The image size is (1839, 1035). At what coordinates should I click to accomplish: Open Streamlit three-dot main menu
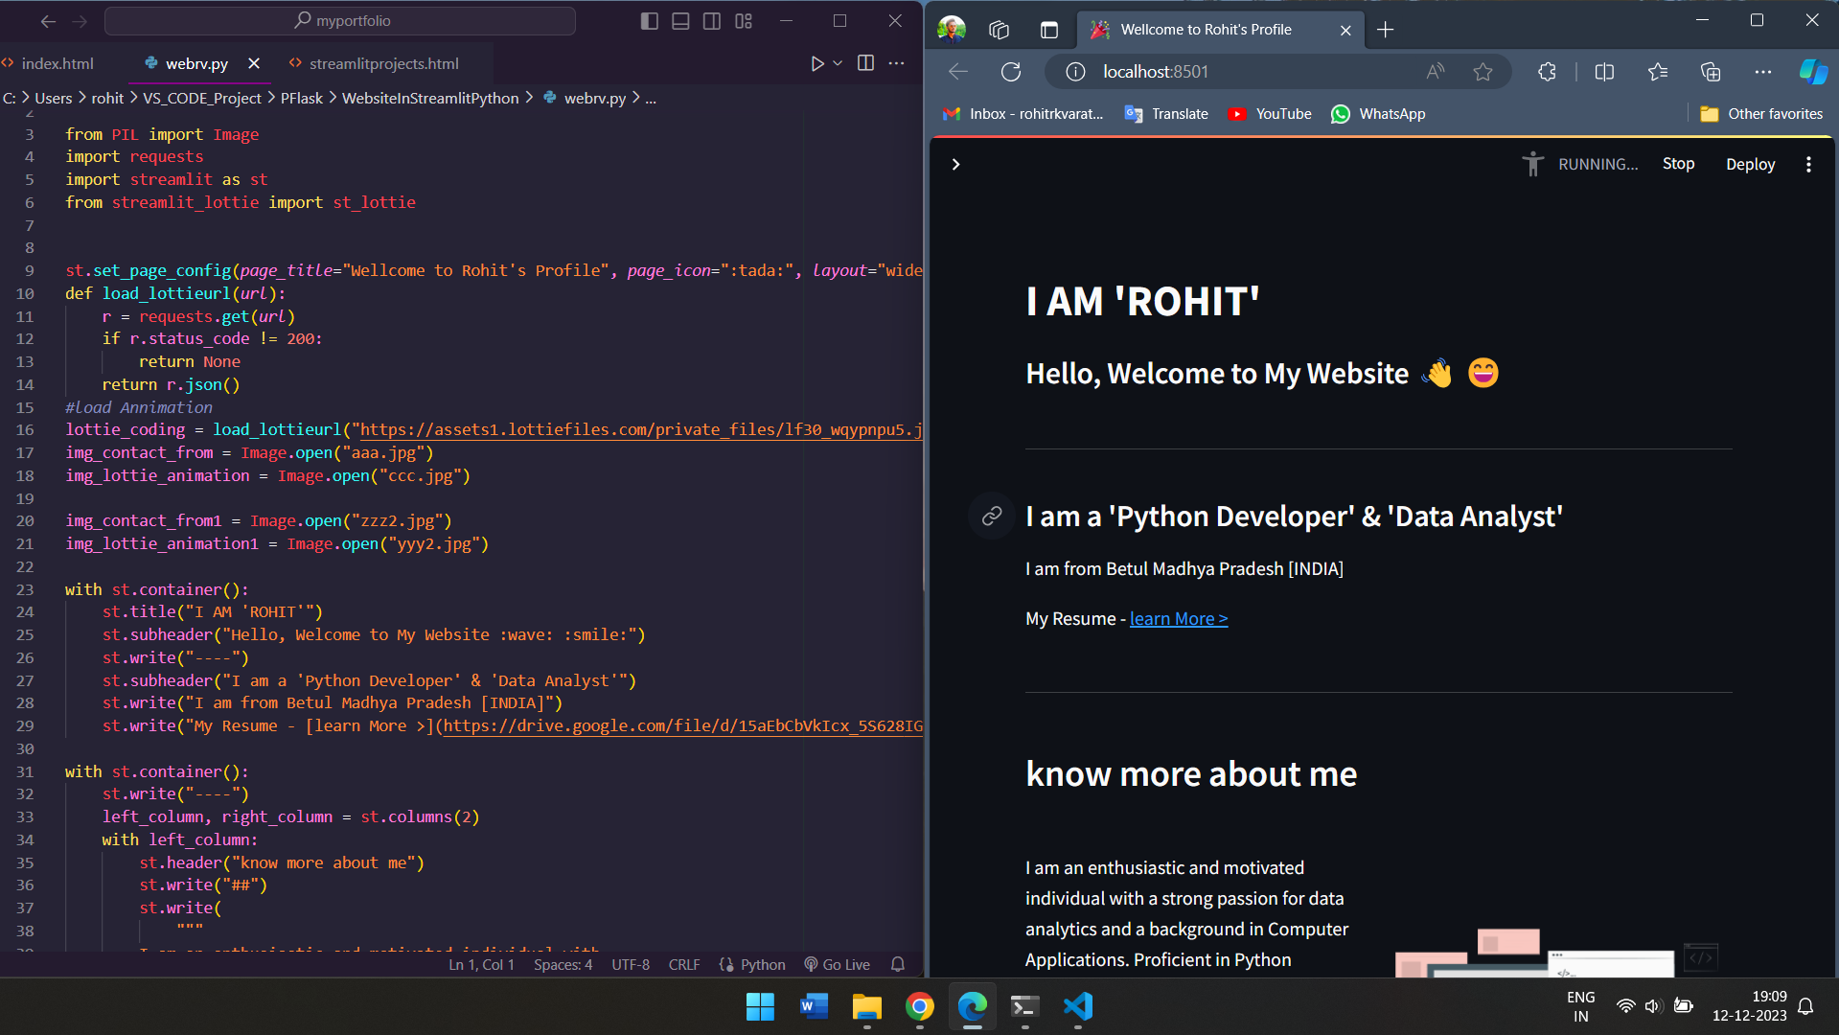[x=1808, y=164]
